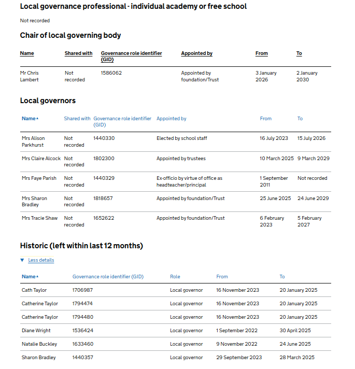Collapse the Less details section

tap(40, 260)
